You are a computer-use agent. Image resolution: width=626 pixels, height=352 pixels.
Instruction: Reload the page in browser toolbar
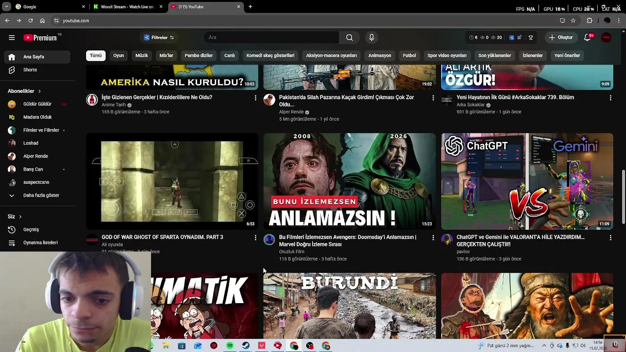coord(30,21)
